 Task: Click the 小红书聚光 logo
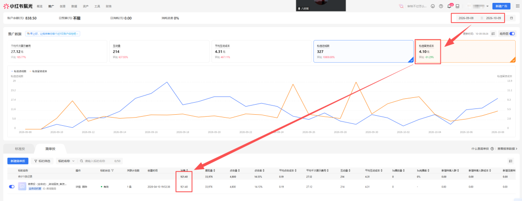point(18,6)
